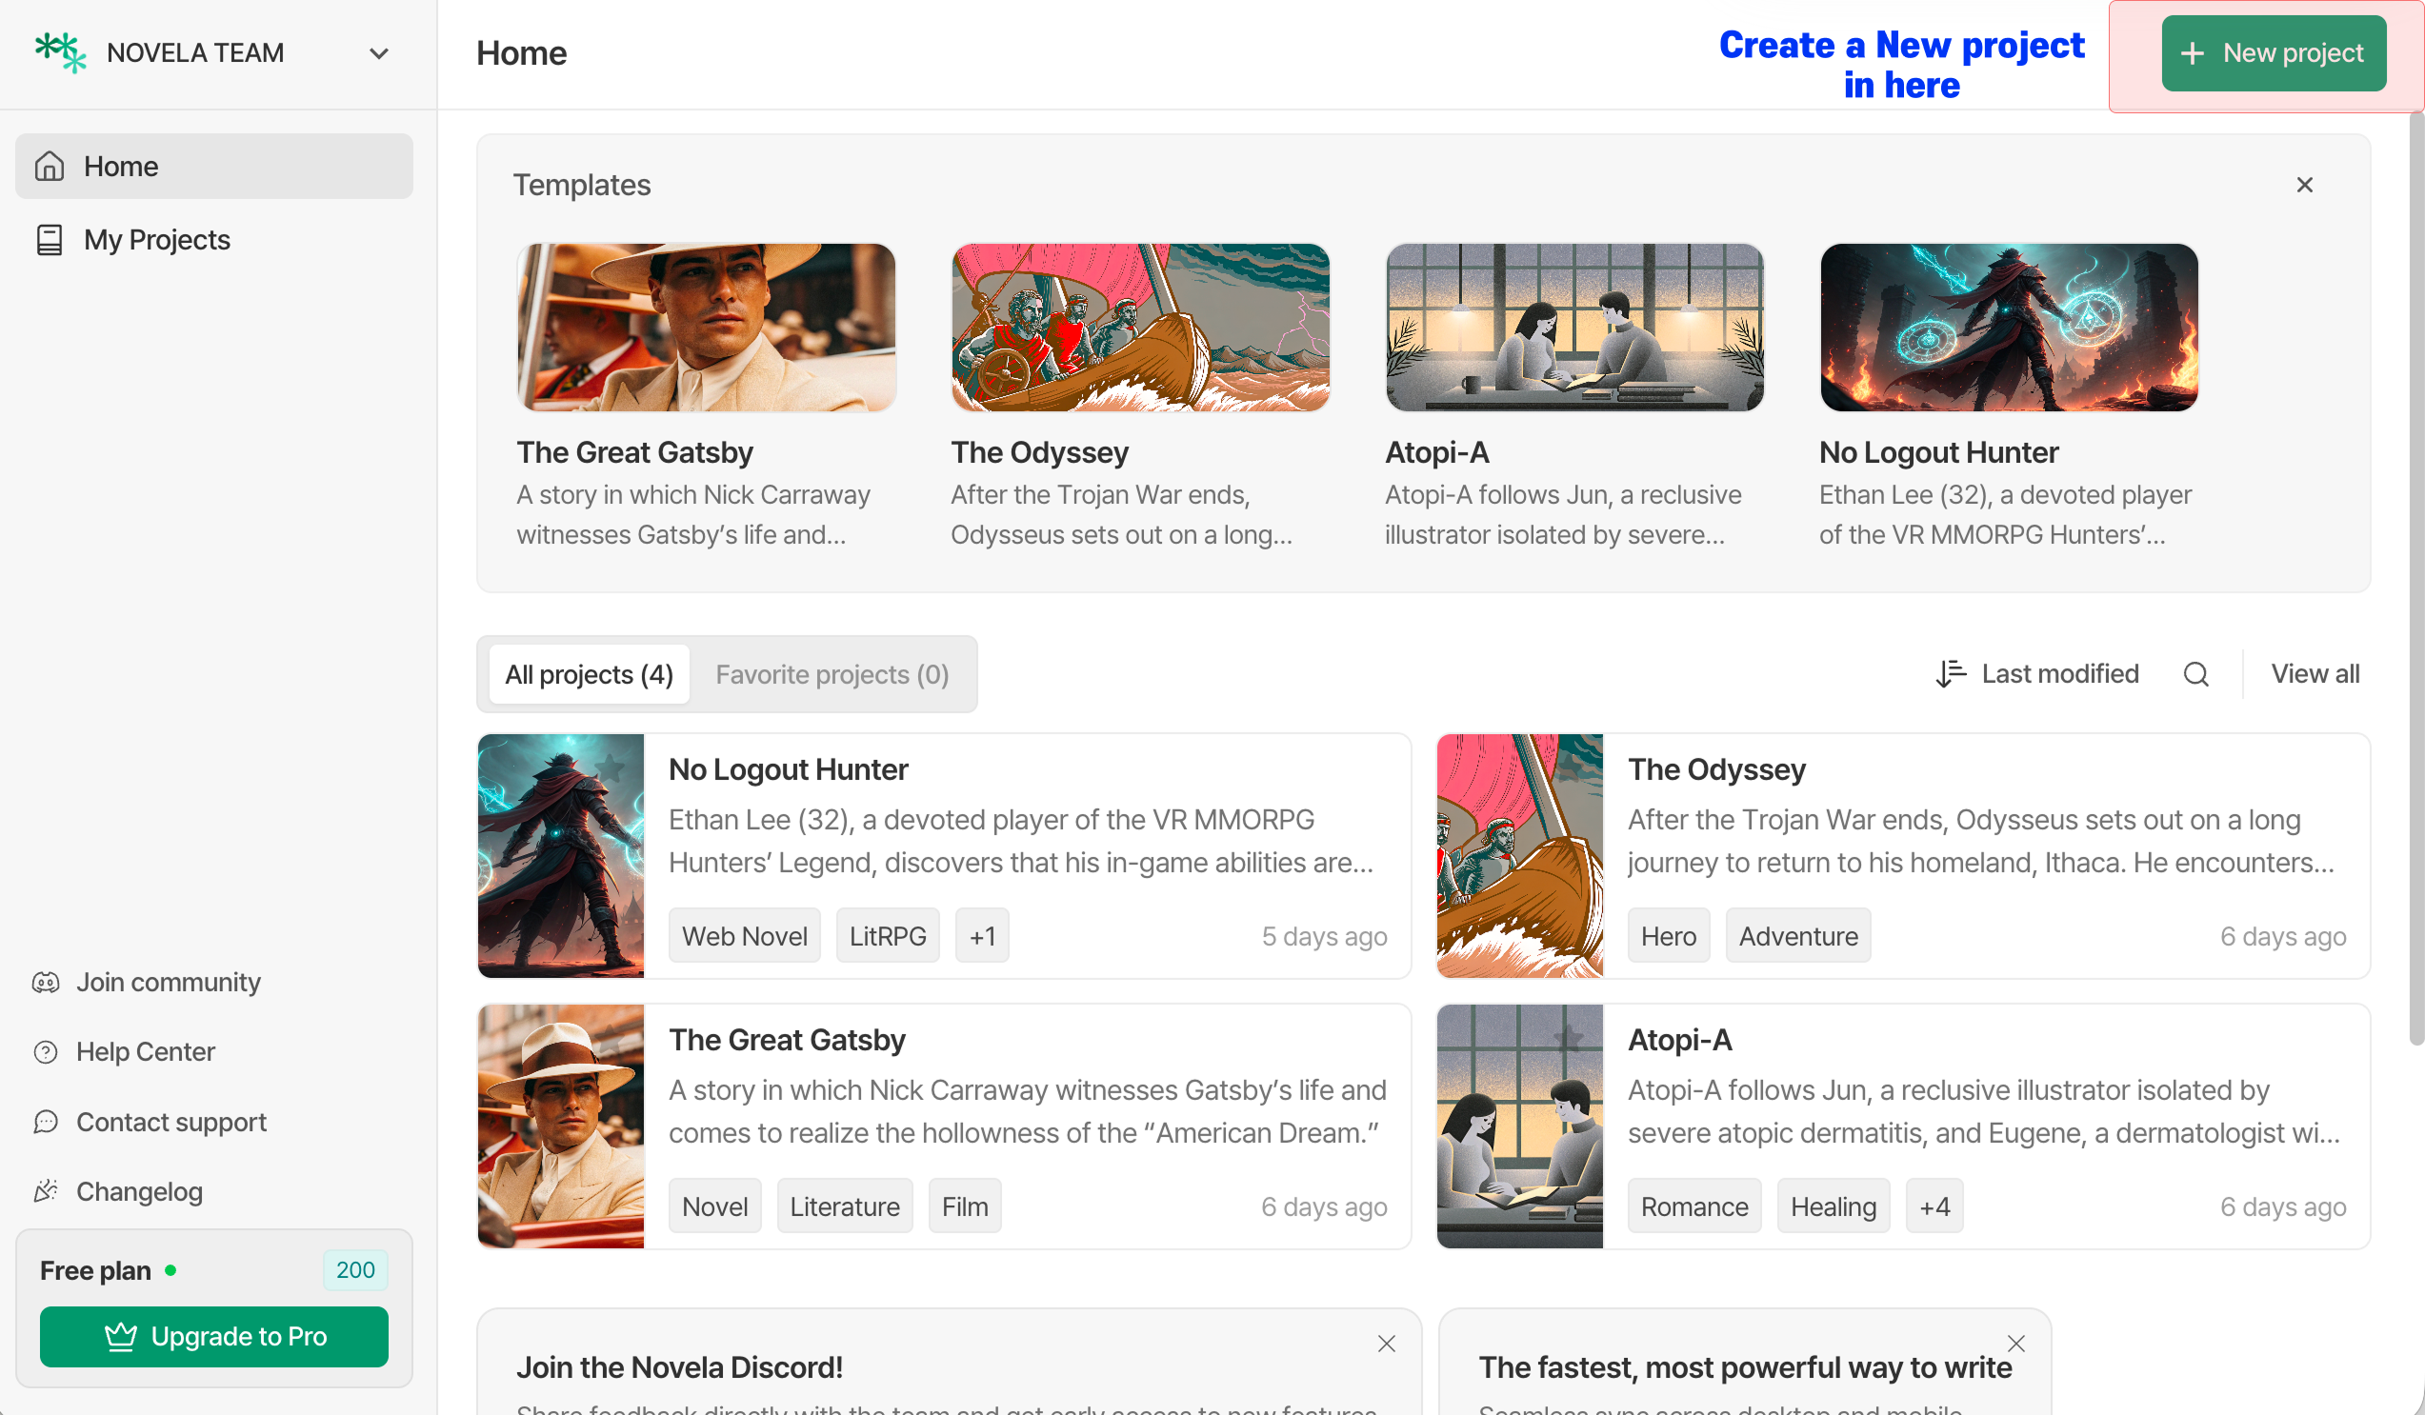Dismiss the Join the Novela Discord card
The image size is (2425, 1415).
1387,1344
